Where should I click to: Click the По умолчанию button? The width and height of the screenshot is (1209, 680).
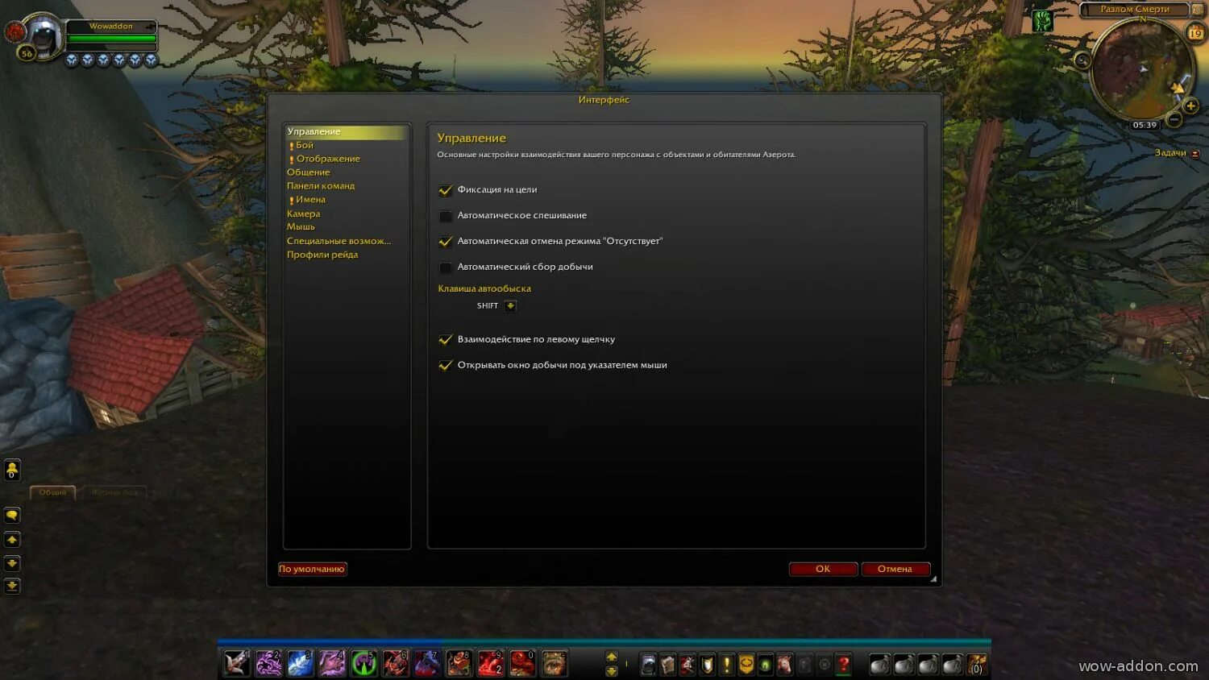(312, 569)
